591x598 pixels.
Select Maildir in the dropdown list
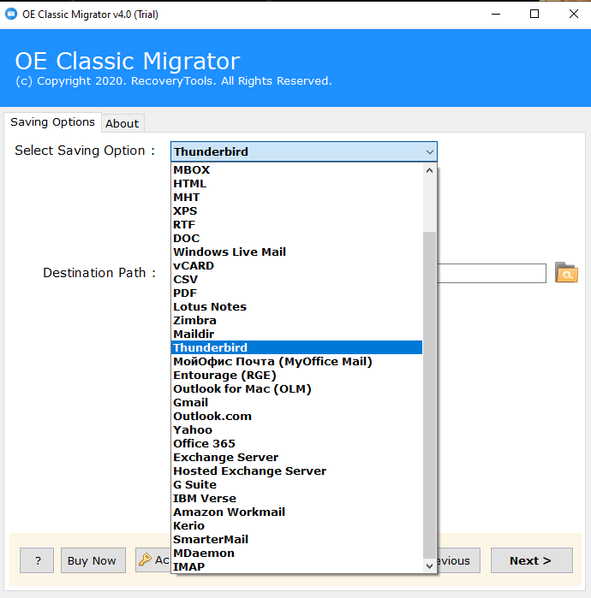[297, 335]
